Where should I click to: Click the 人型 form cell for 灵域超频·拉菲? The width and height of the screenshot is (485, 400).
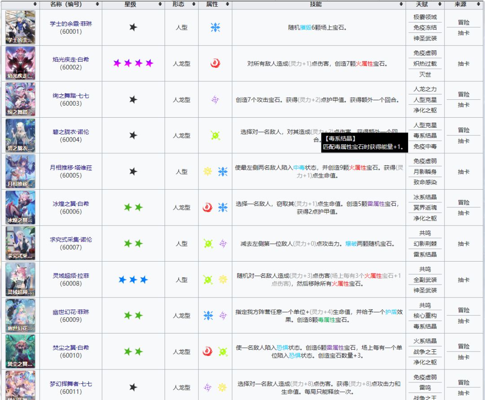(181, 280)
